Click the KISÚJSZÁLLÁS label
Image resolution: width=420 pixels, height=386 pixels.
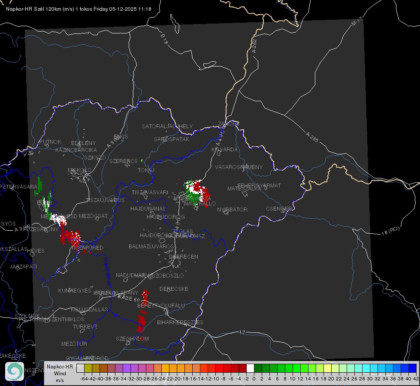[90, 309]
